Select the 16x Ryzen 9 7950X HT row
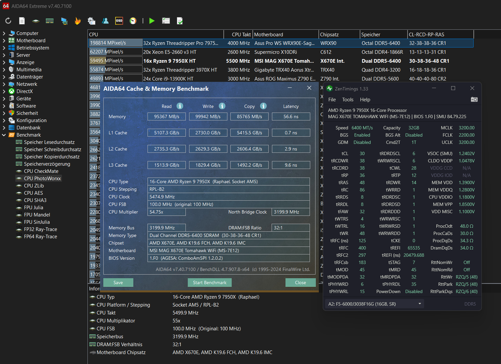Image resolution: width=501 pixels, height=364 pixels. pos(281,61)
